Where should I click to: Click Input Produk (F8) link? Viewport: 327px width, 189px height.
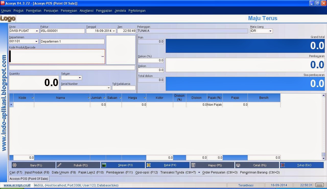37,172
